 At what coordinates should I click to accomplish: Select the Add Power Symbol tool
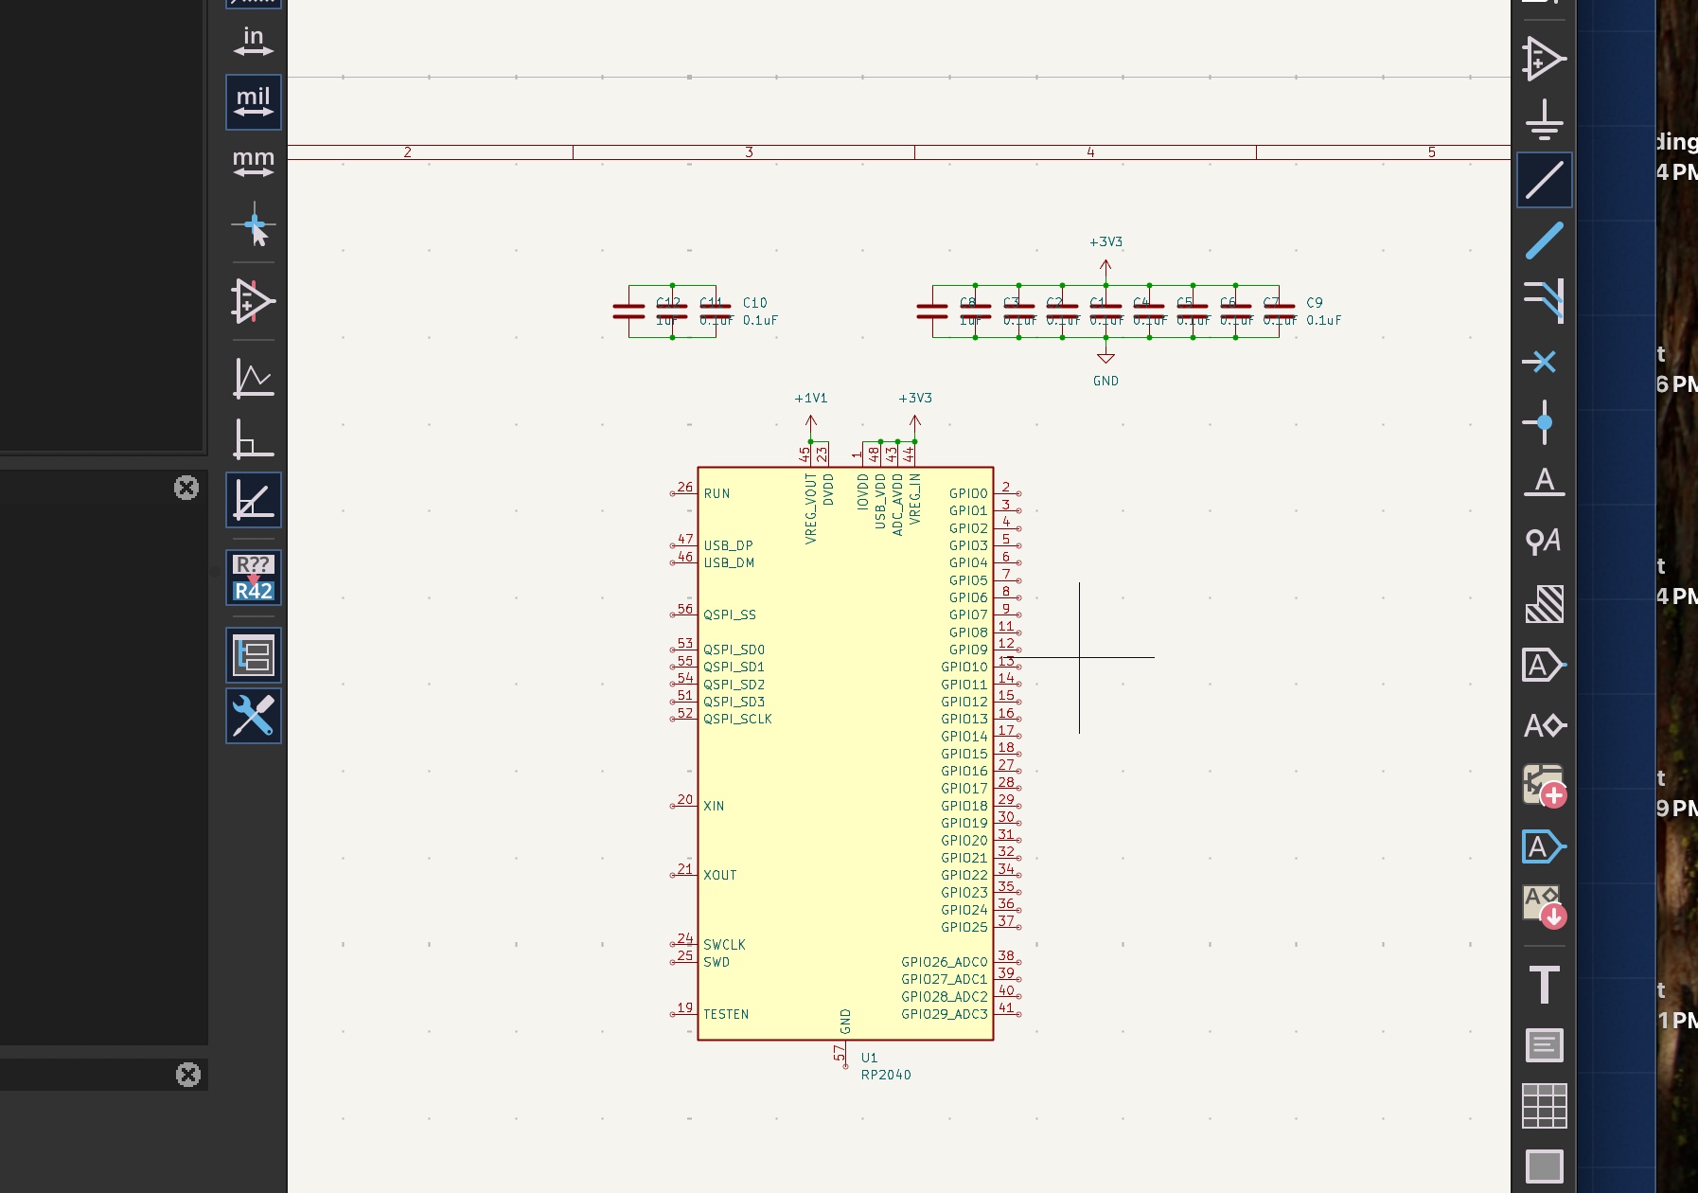[1544, 119]
